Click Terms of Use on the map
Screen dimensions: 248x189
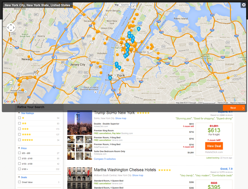[223, 103]
